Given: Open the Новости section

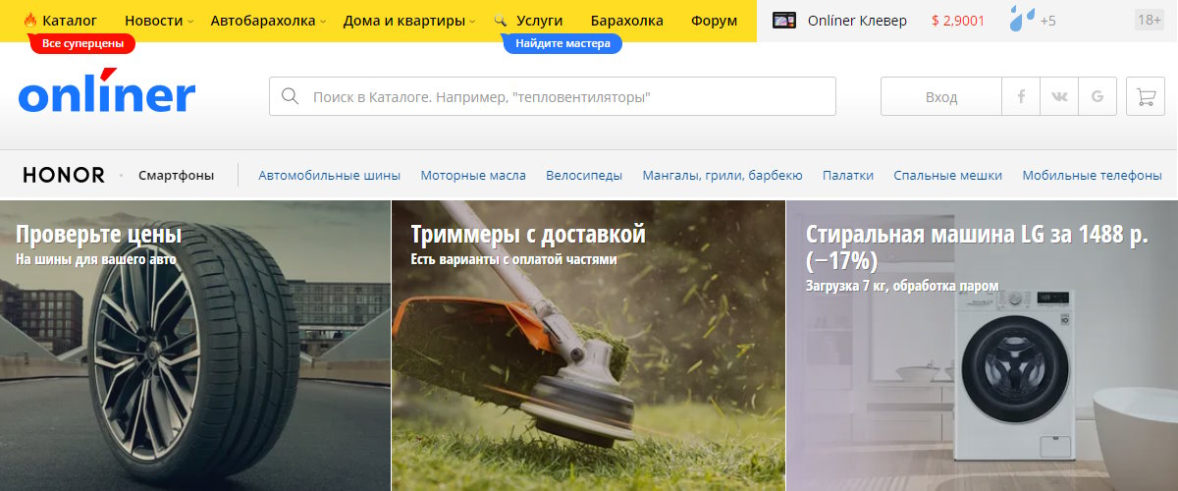Looking at the screenshot, I should (154, 21).
